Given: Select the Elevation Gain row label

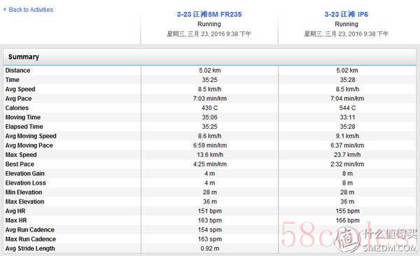Looking at the screenshot, I should (25, 173).
